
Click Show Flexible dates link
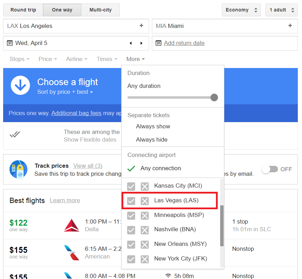(x=90, y=139)
